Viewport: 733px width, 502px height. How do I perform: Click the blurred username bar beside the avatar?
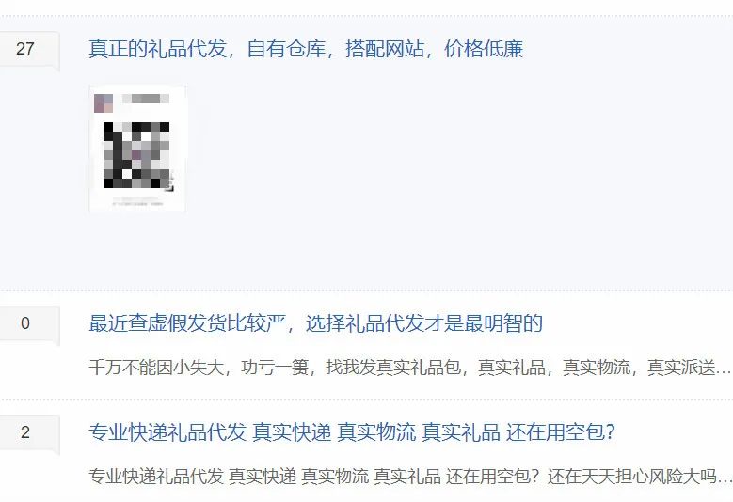coord(146,99)
